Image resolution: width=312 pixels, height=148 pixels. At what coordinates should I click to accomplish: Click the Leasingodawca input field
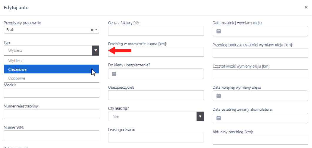click(156, 138)
